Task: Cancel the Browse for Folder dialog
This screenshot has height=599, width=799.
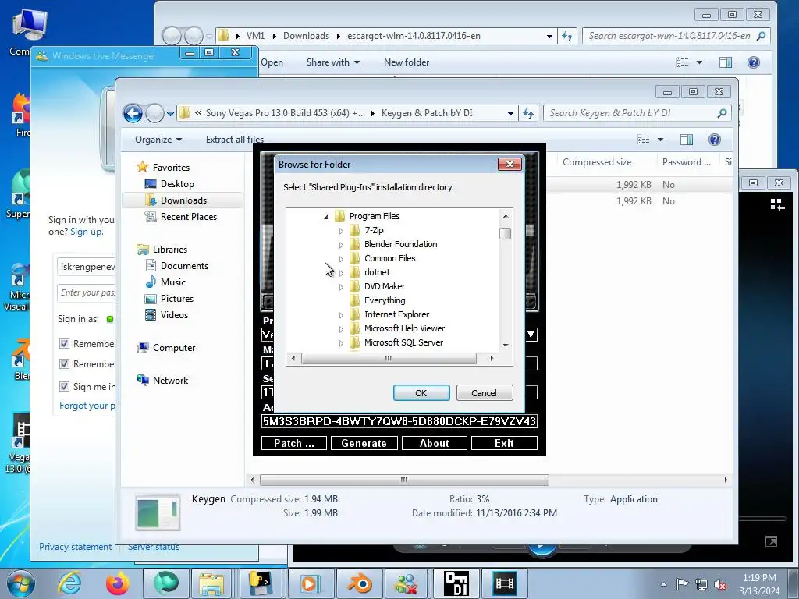Action: 484,393
